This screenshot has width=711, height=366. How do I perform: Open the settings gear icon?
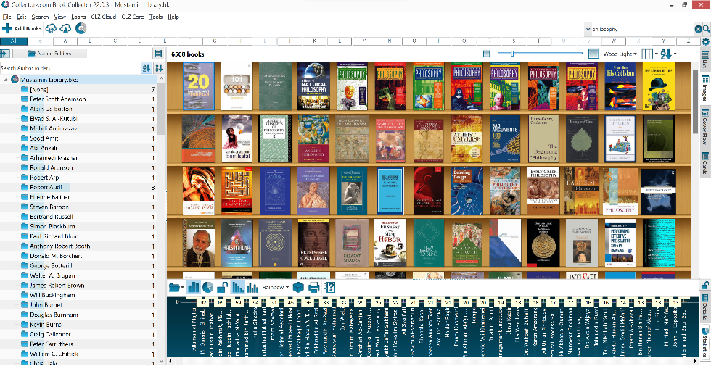pyautogui.click(x=705, y=42)
